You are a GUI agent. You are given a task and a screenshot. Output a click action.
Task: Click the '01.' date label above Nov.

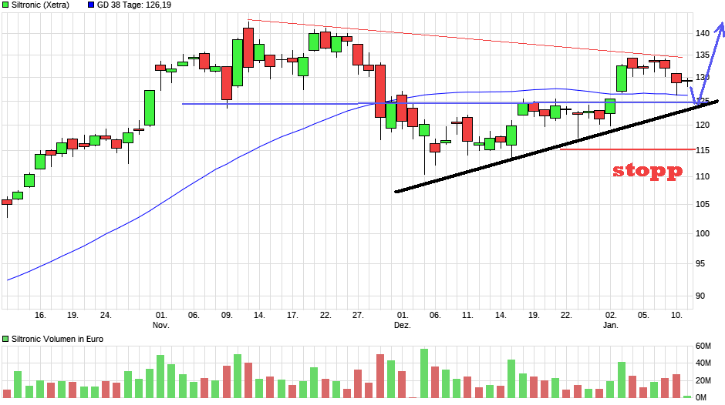161,316
